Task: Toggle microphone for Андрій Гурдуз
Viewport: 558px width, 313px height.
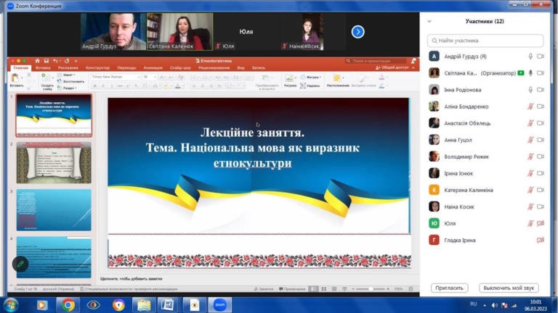Action: 531,56
